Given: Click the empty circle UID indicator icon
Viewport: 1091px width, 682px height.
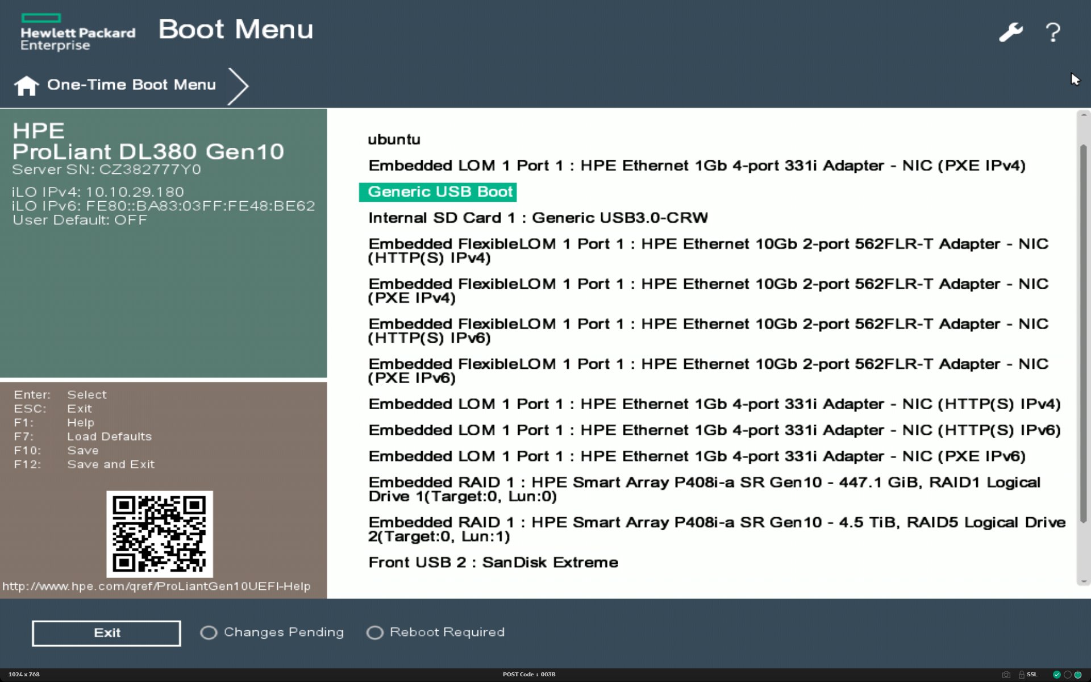Looking at the screenshot, I should point(1067,675).
